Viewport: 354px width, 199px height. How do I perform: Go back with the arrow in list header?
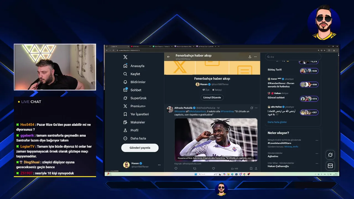pos(168,57)
